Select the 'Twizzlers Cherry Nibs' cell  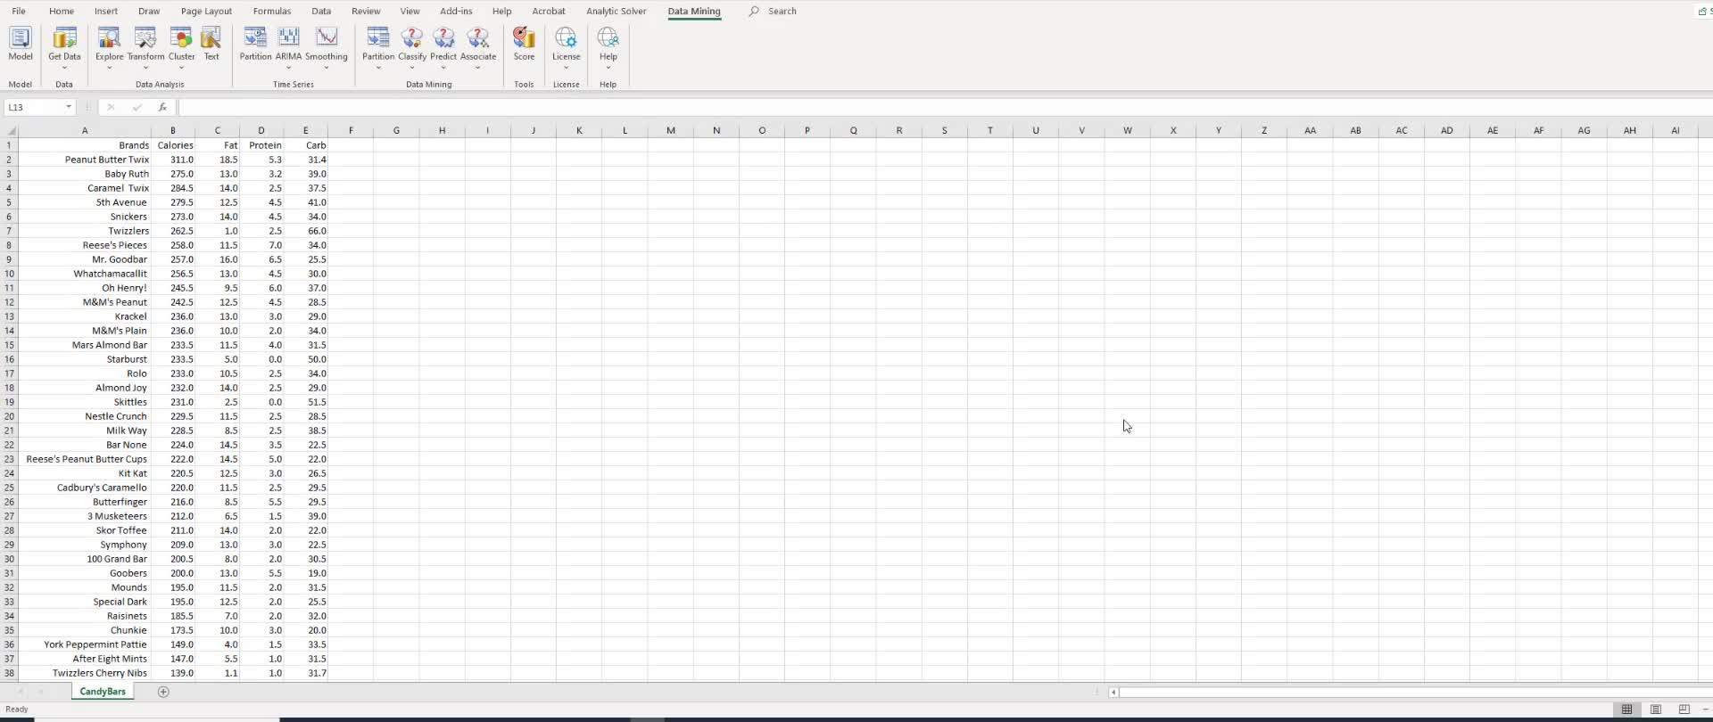pos(85,673)
